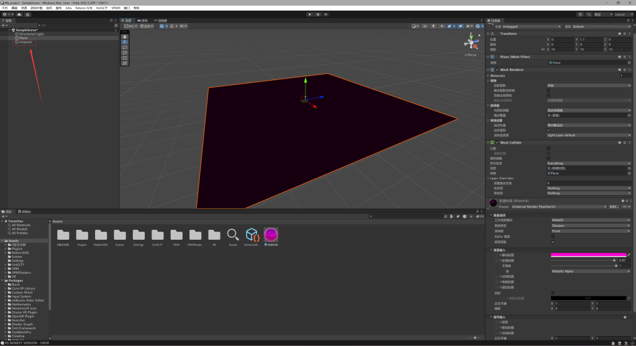Select the Scale tool in scene overlay
Screen dimensions: 636x346
click(125, 53)
